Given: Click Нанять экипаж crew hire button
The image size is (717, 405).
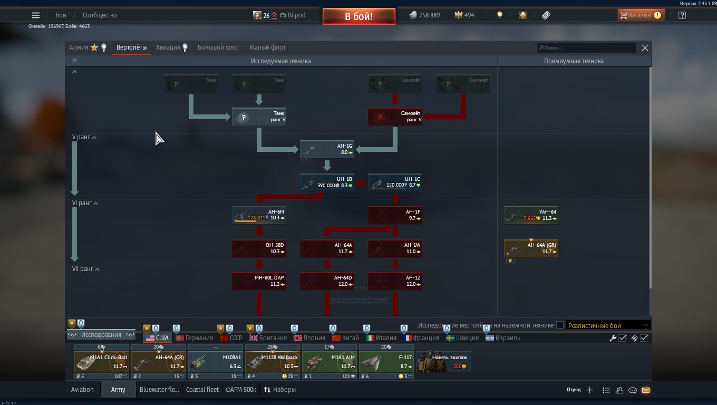Looking at the screenshot, I should click(x=443, y=362).
